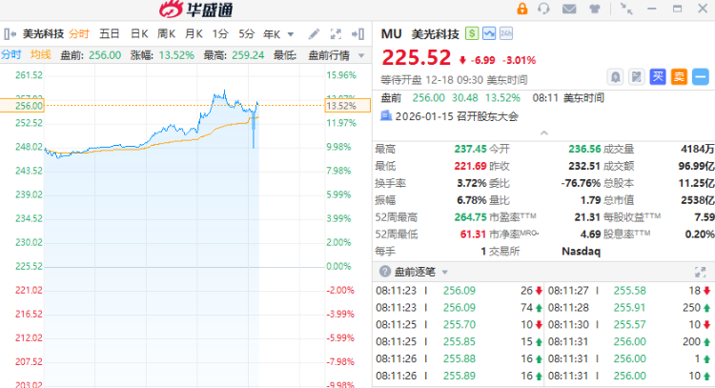Click the help question mark beside 盘前逐笔

pos(385,272)
